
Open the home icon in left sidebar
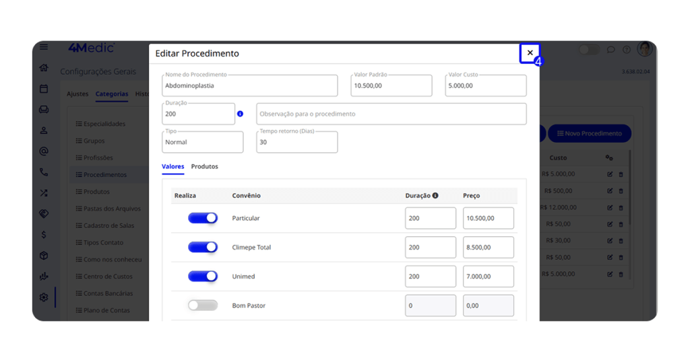click(44, 68)
